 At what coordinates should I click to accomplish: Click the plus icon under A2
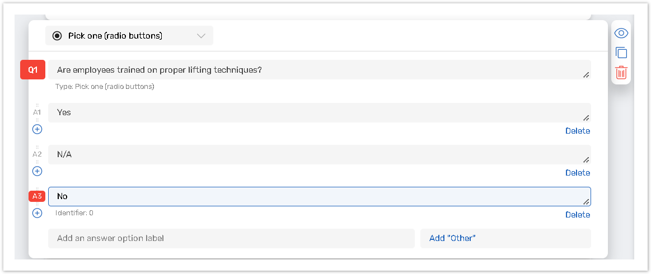point(37,171)
